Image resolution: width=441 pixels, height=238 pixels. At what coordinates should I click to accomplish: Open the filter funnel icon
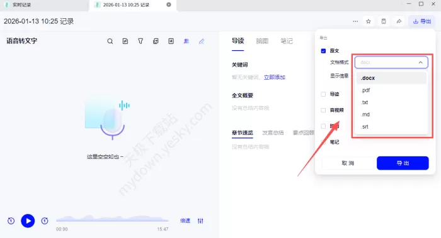coord(140,41)
